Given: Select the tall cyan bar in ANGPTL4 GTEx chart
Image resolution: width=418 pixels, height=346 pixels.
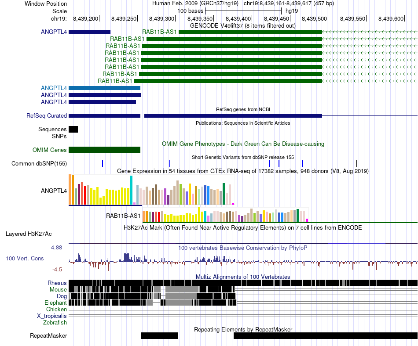Looking at the screenshot, I should point(131,190).
